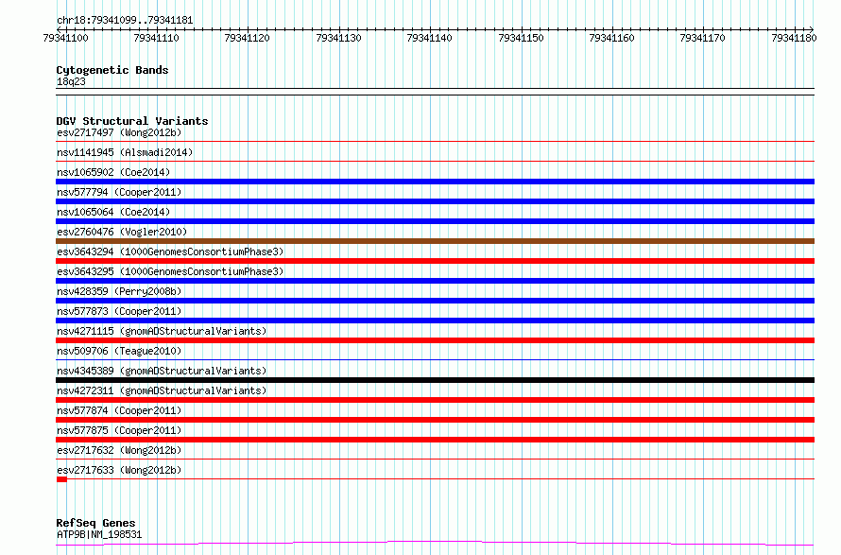Click ruler position 79341140
The height and width of the screenshot is (555, 841).
point(429,38)
